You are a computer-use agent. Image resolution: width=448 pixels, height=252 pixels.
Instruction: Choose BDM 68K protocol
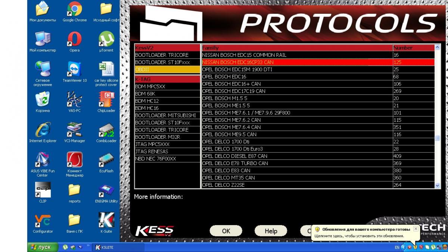[x=167, y=94]
